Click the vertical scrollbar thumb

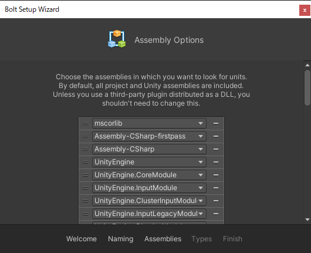click(307, 87)
